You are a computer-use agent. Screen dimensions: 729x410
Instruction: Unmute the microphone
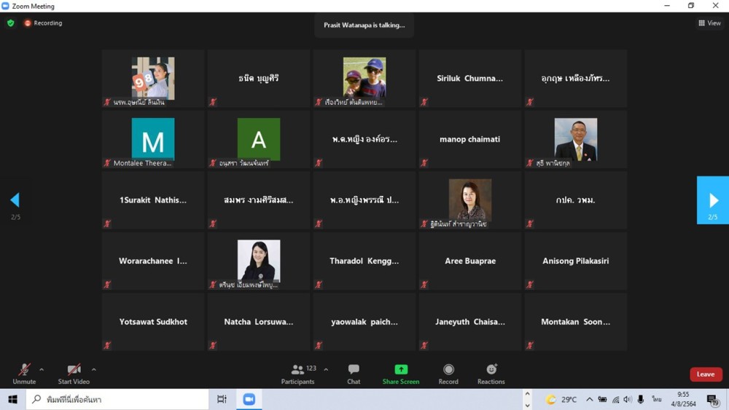click(x=24, y=374)
